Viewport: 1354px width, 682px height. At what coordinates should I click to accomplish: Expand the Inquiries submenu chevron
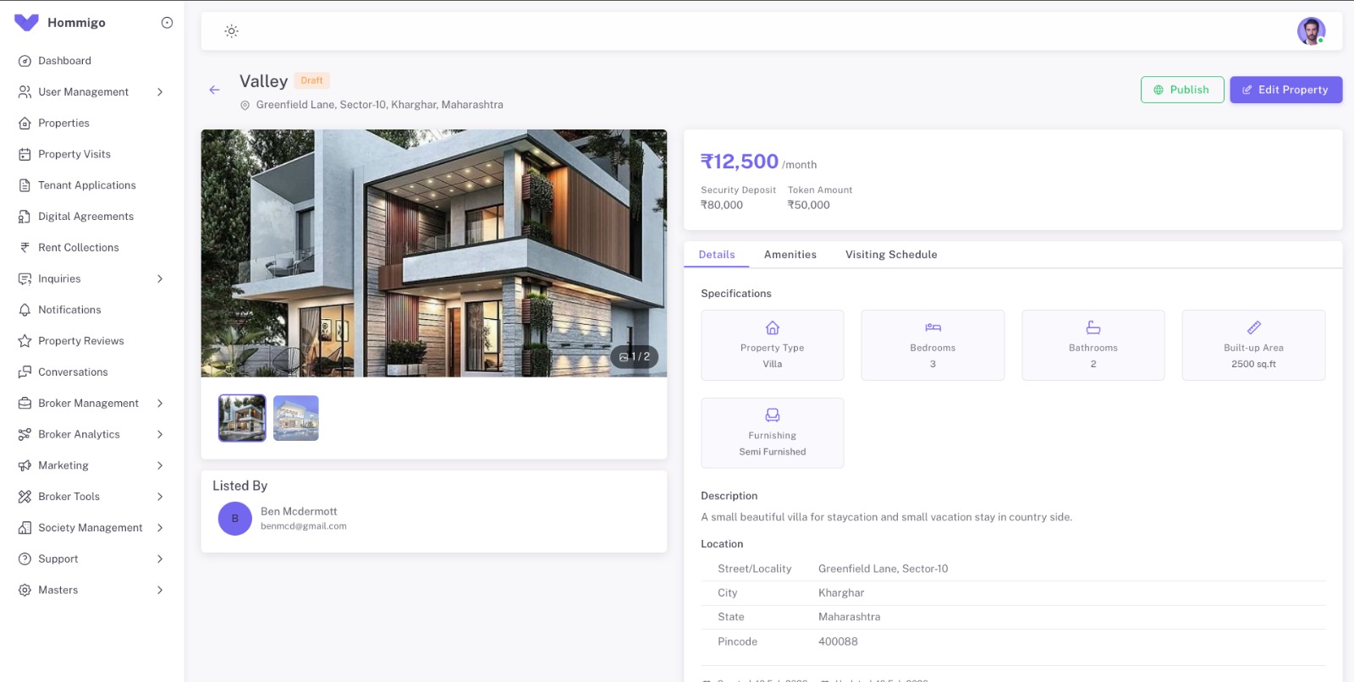pos(160,279)
